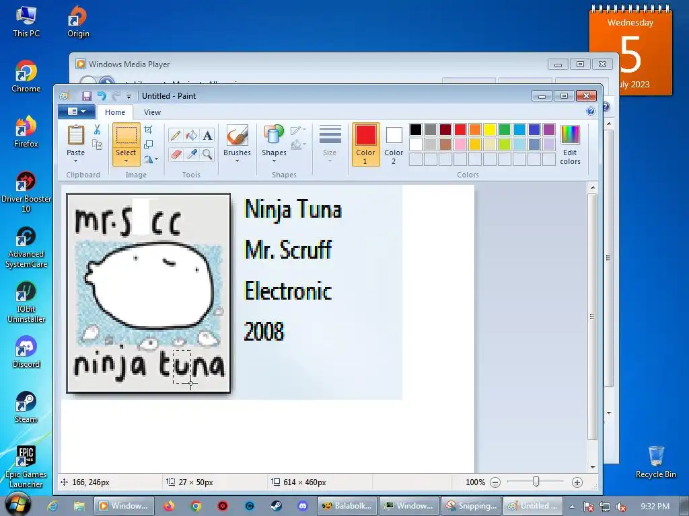Expand the Paste dropdown arrow
The width and height of the screenshot is (689, 516).
75,161
